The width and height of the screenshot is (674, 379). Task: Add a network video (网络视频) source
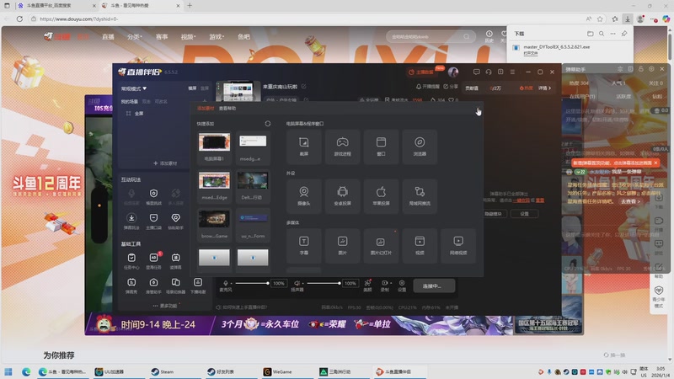tap(458, 245)
